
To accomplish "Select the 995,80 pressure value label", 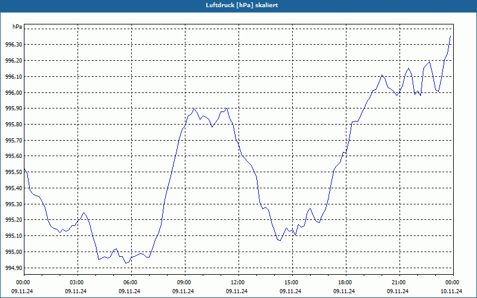I will [14, 125].
